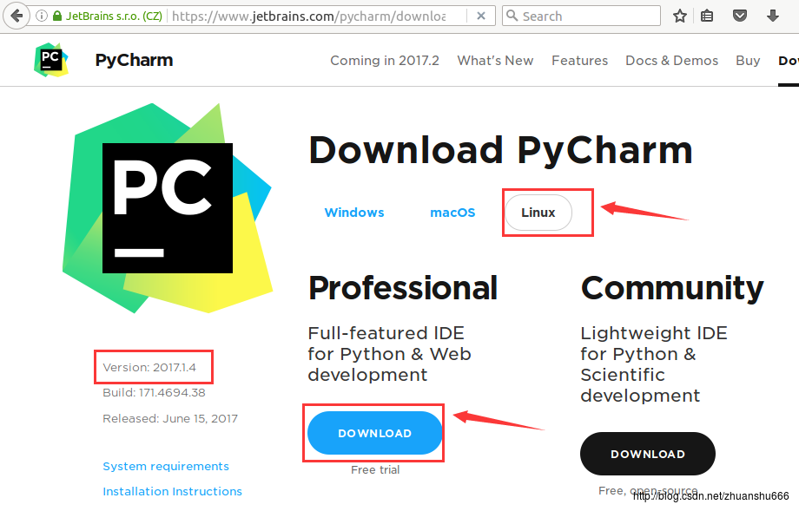Open the Coming in 2017.2 menu item
799x511 pixels.
[x=384, y=60]
